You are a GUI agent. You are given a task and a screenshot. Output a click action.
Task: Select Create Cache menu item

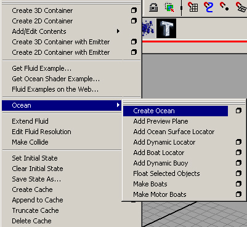(x=32, y=189)
